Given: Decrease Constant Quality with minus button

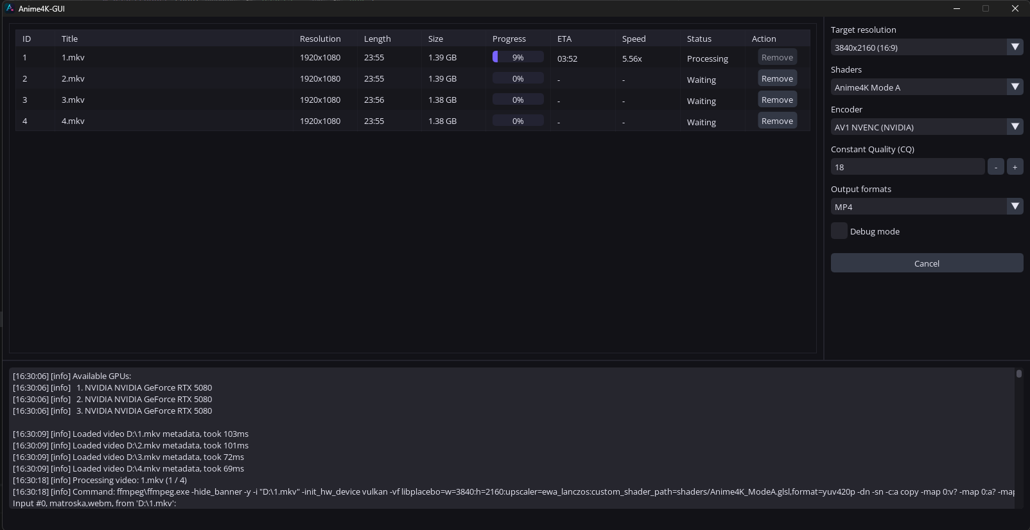Looking at the screenshot, I should 995,167.
